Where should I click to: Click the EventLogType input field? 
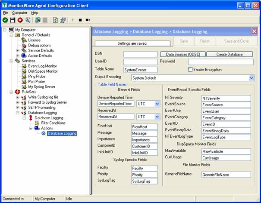point(226,137)
